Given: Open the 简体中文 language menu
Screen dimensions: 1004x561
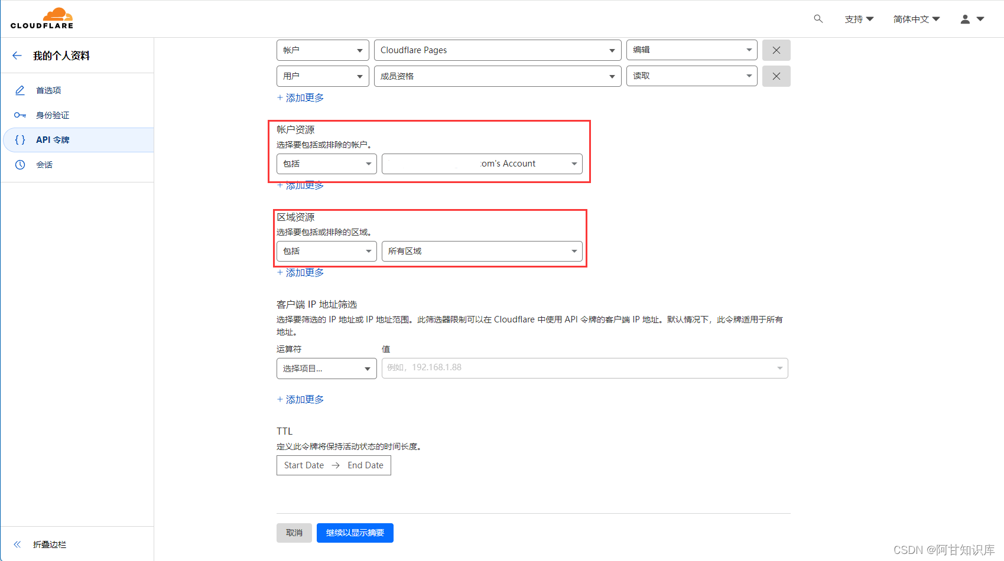Looking at the screenshot, I should (917, 19).
